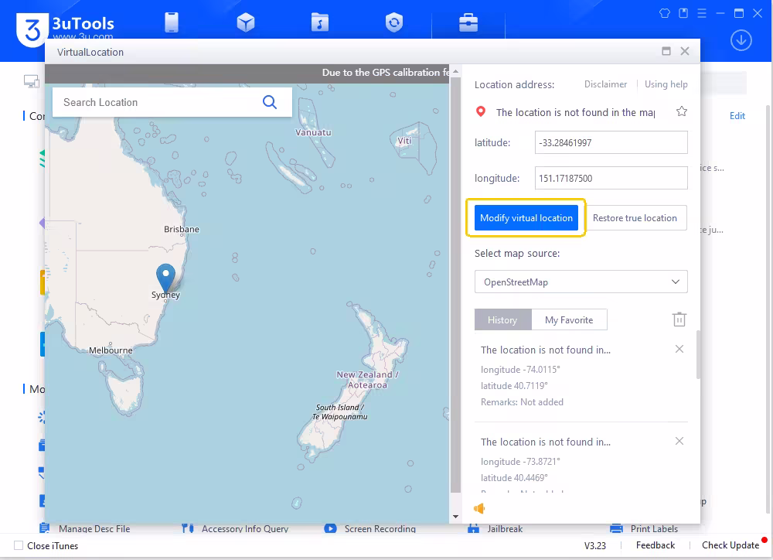Image resolution: width=773 pixels, height=560 pixels.
Task: Click the Print Labels text
Action: [x=654, y=528]
